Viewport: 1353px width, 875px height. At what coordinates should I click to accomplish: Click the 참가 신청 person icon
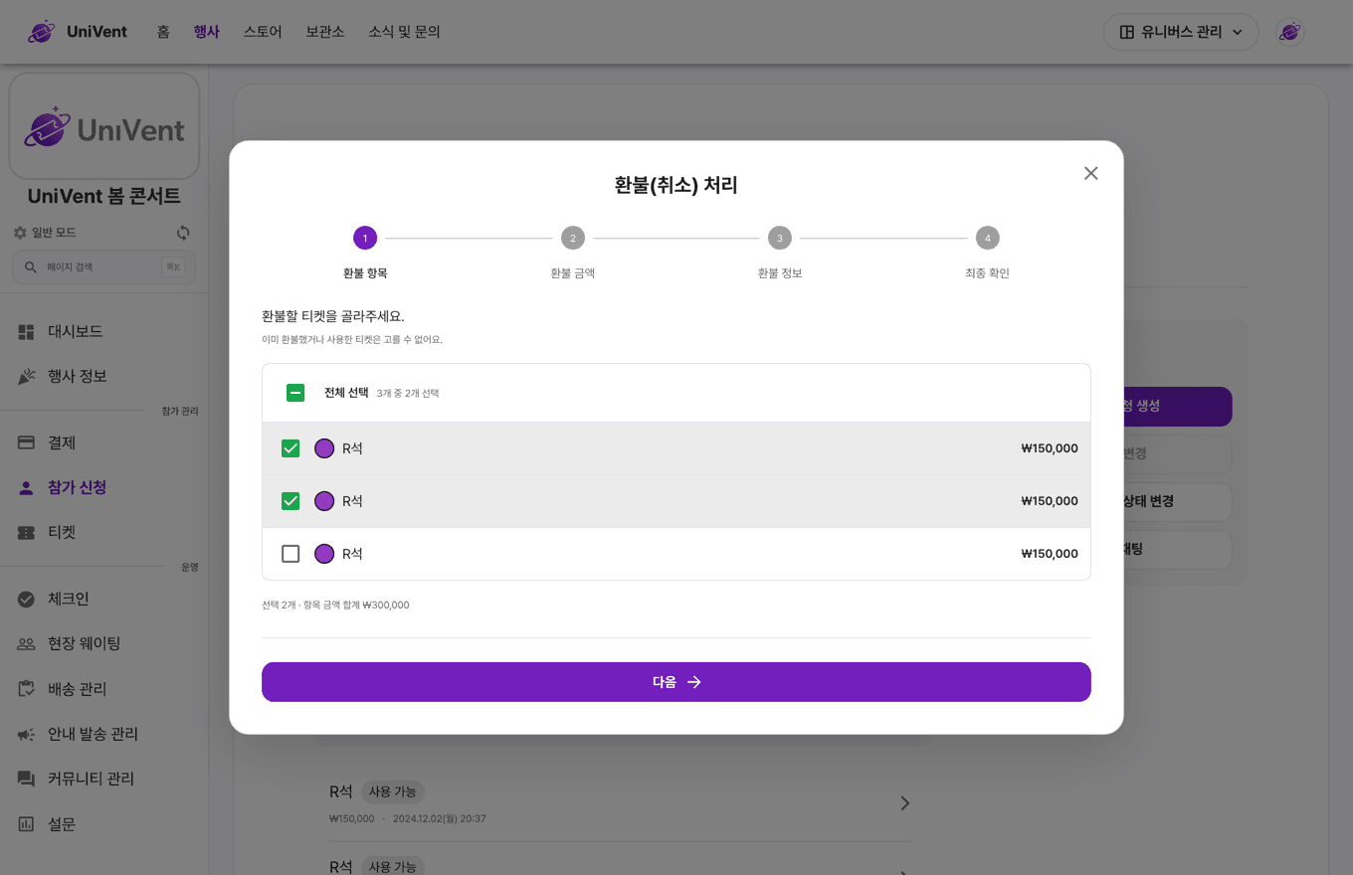pyautogui.click(x=27, y=488)
